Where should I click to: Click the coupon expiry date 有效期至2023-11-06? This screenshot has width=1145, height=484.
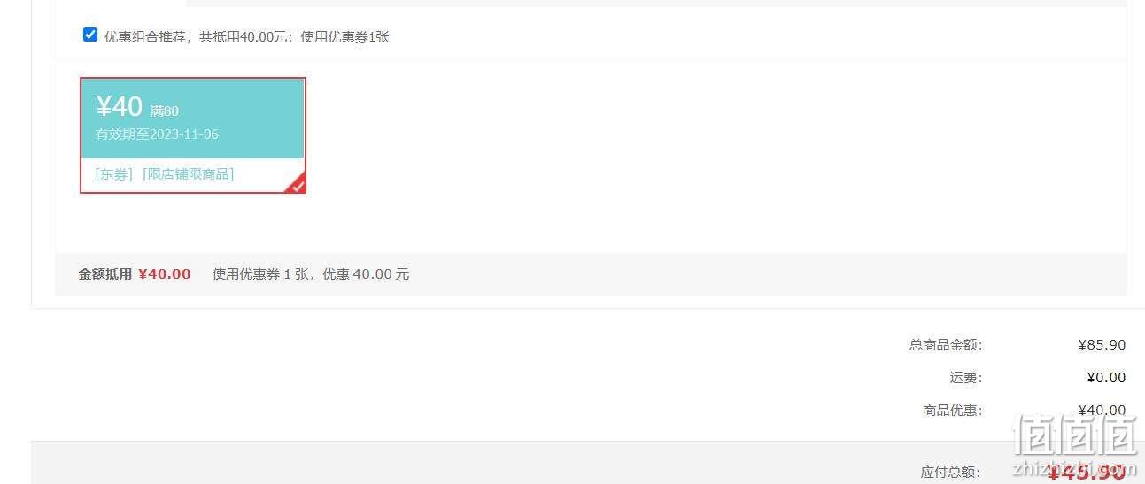click(157, 134)
